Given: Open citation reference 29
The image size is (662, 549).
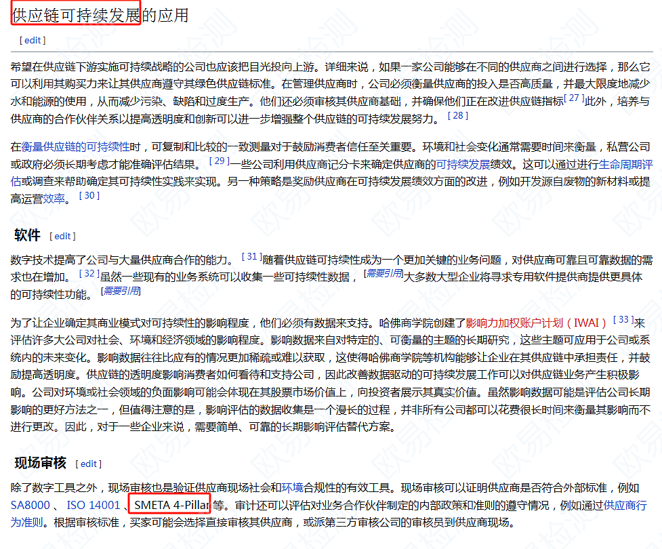Looking at the screenshot, I should pyautogui.click(x=219, y=161).
